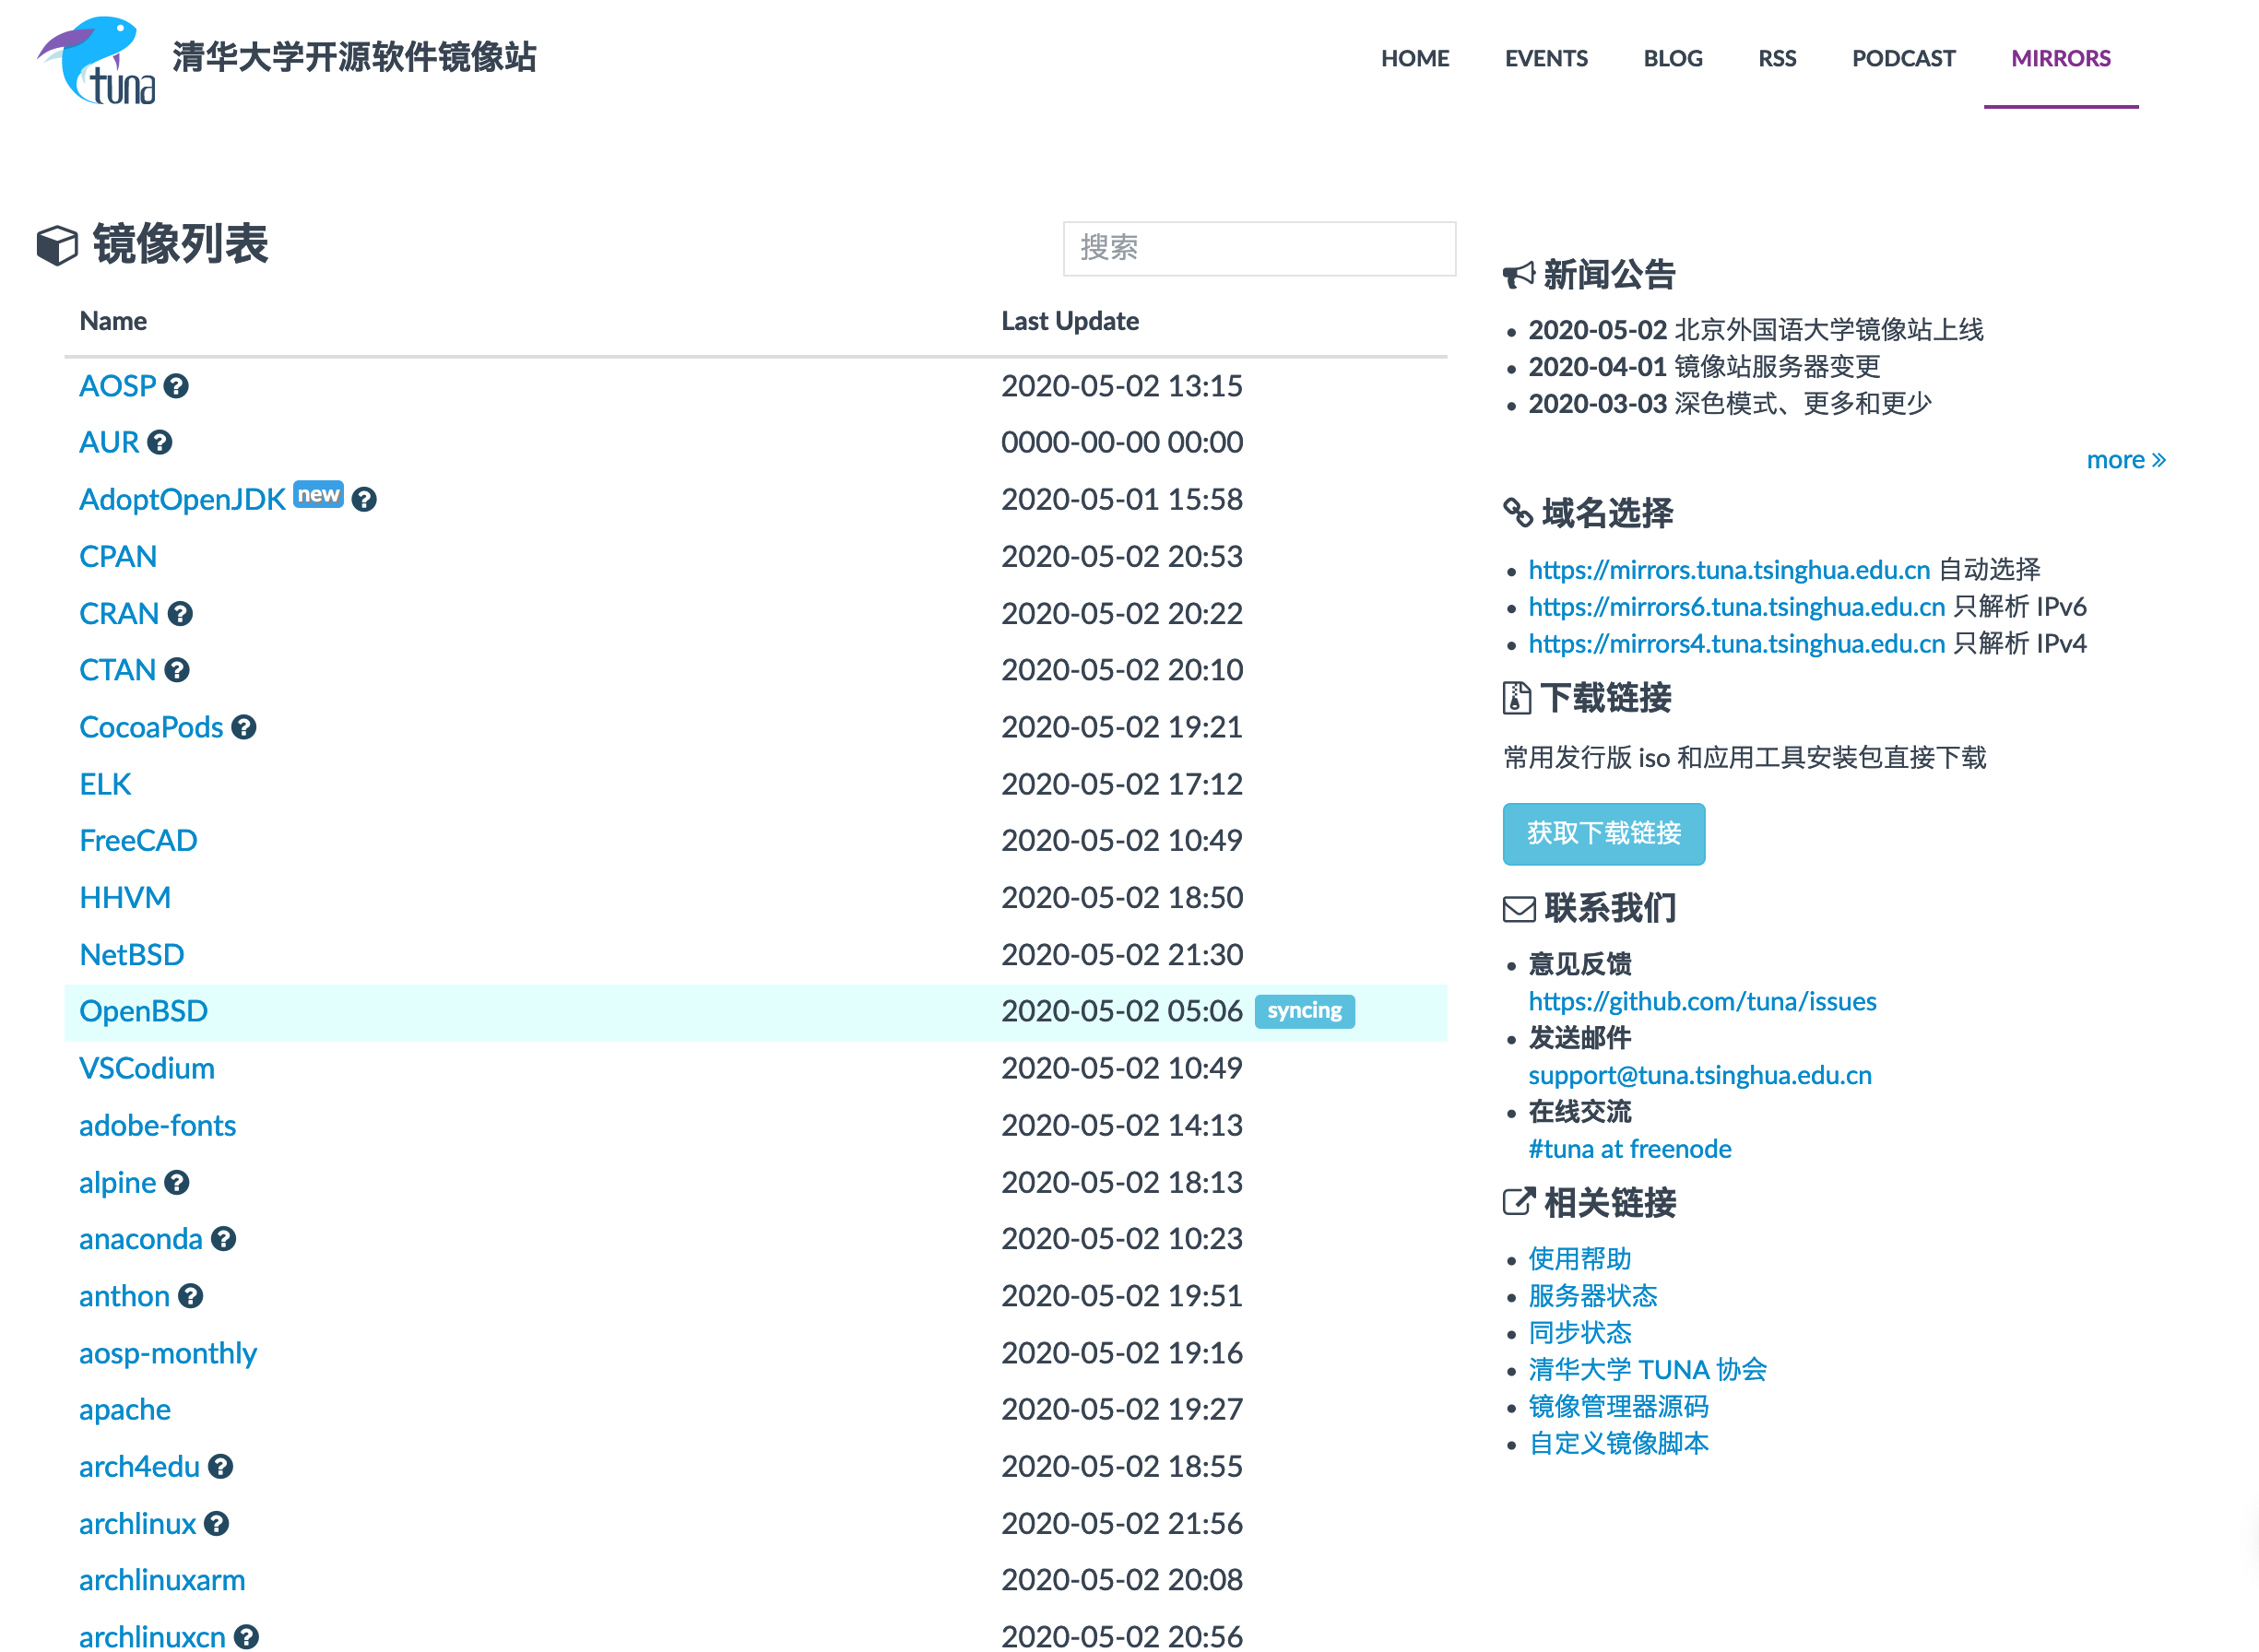Open the https://github.com/tuna/issues feedback link
The image size is (2259, 1652).
tap(1701, 1002)
